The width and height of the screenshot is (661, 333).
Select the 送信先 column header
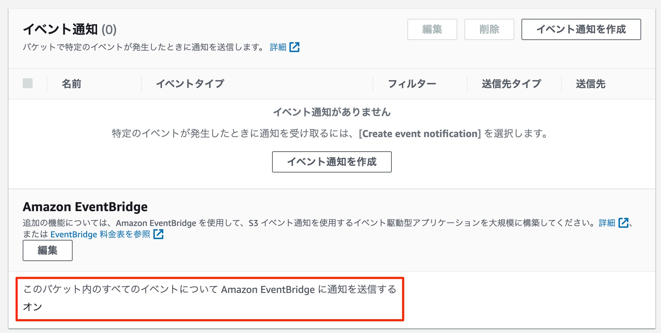pyautogui.click(x=590, y=84)
